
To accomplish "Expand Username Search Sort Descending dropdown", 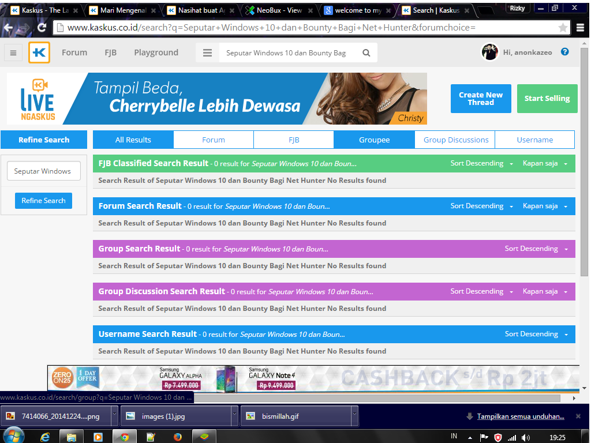I will (536, 334).
